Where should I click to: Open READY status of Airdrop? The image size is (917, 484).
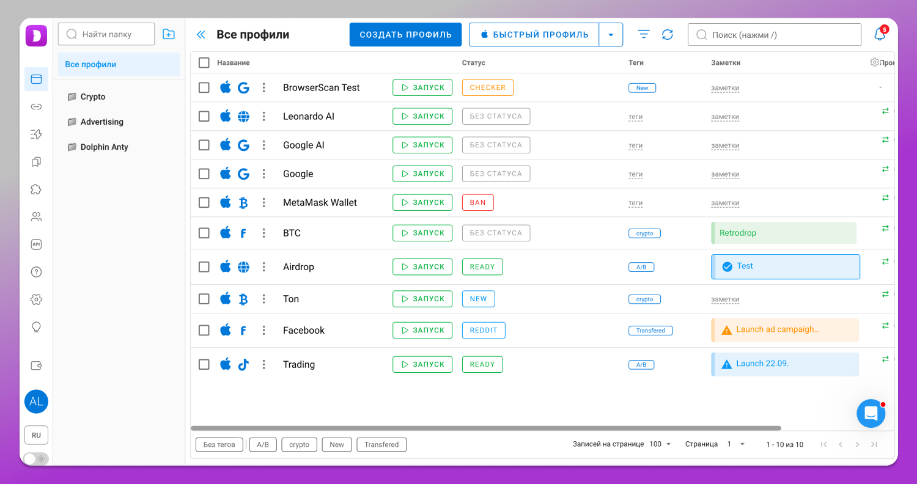(482, 266)
